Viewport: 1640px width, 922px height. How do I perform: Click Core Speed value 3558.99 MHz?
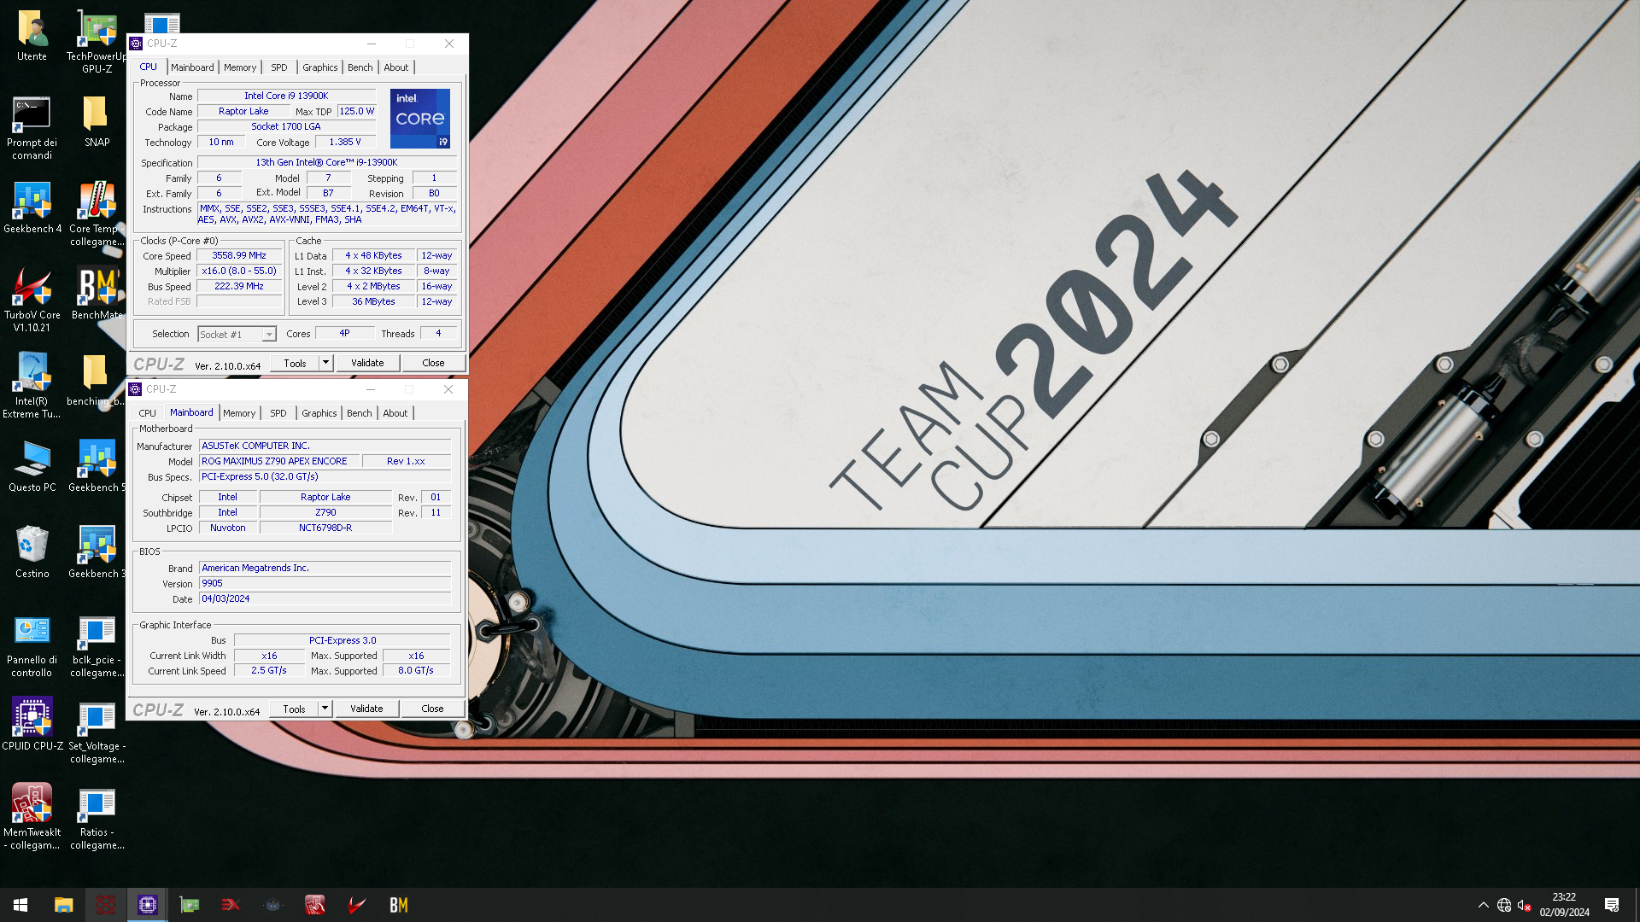239,255
